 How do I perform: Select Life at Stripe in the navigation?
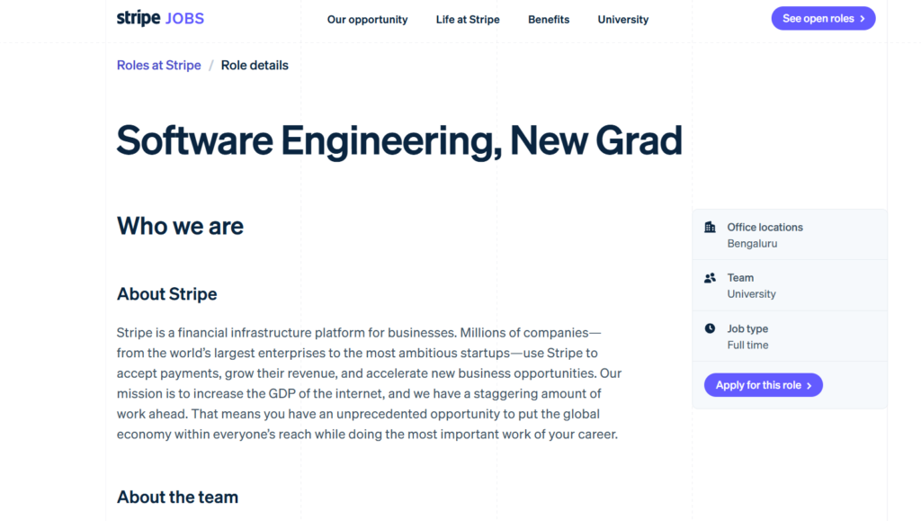(x=468, y=19)
